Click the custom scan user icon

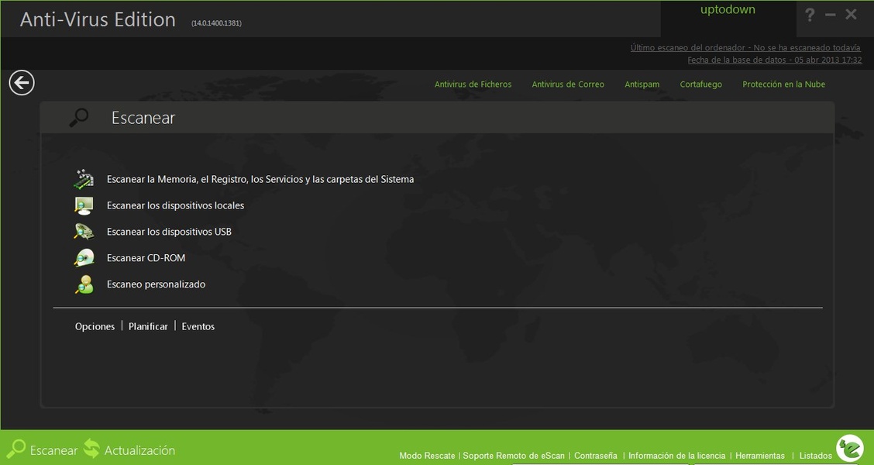click(x=84, y=284)
